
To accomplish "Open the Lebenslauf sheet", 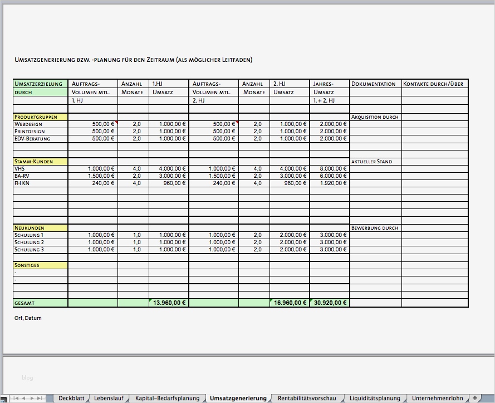I will point(109,398).
